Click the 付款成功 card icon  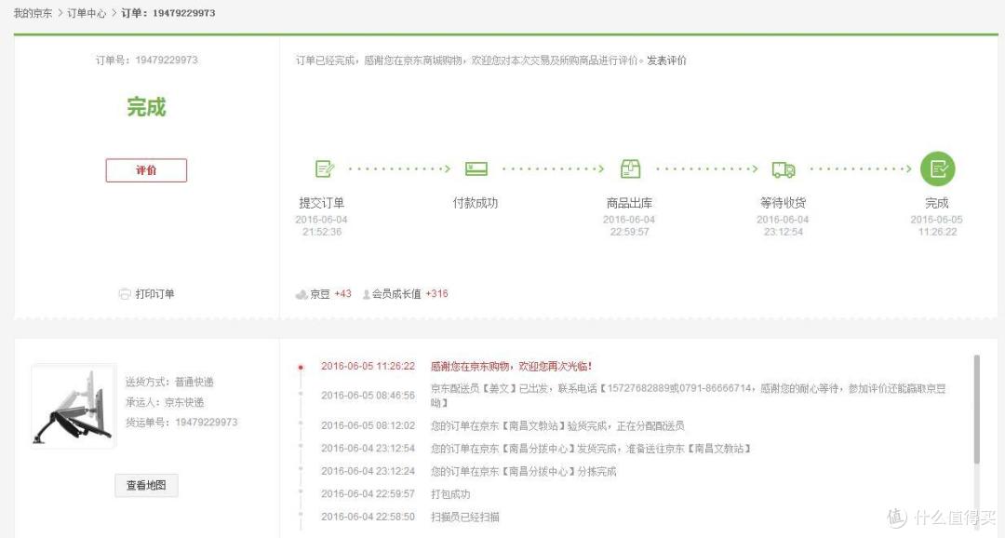pos(476,168)
